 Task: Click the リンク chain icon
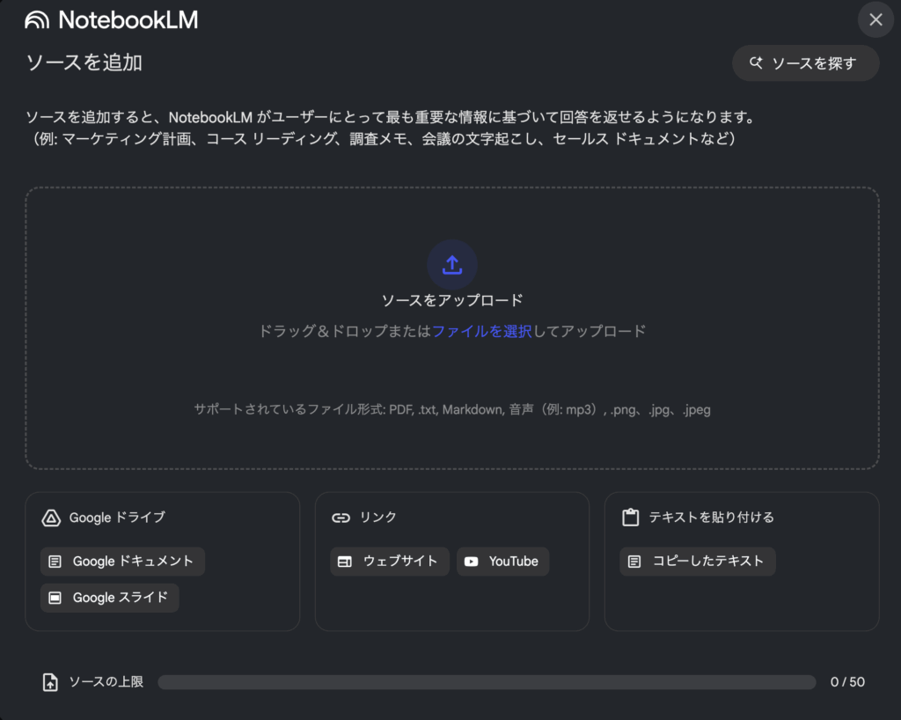341,518
